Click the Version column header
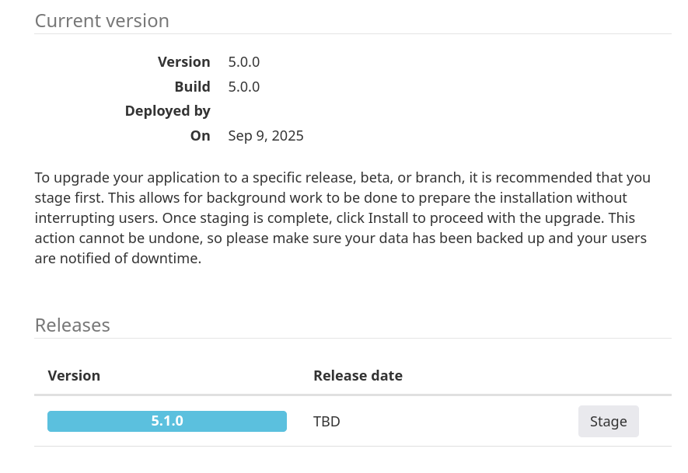 click(x=74, y=375)
